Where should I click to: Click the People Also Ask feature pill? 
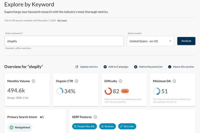[x=84, y=126]
